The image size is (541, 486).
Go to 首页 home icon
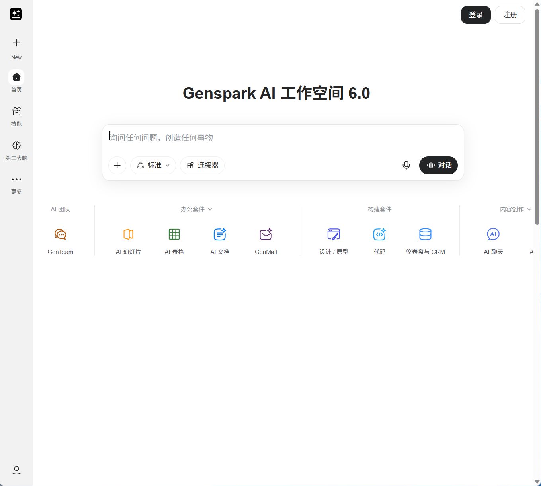point(16,77)
